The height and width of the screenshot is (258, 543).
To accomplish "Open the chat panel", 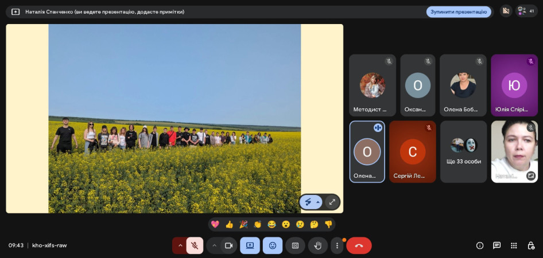I will [x=497, y=245].
